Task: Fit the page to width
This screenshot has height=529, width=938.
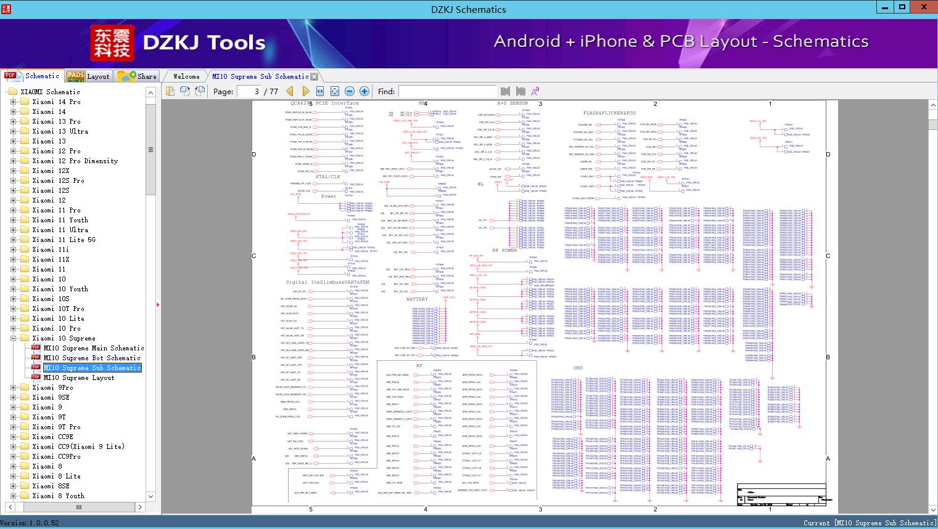Action: tap(320, 91)
